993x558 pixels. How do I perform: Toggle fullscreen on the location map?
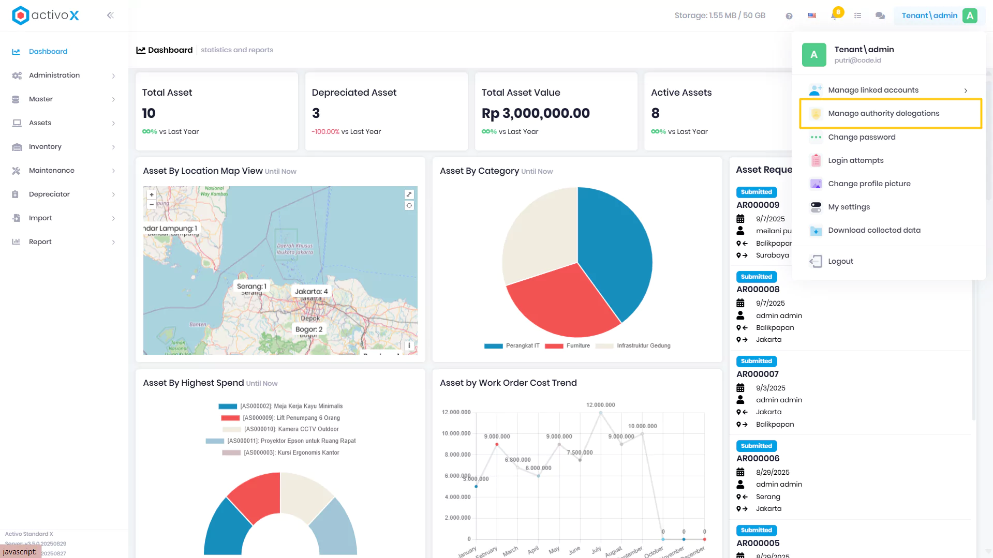point(409,194)
